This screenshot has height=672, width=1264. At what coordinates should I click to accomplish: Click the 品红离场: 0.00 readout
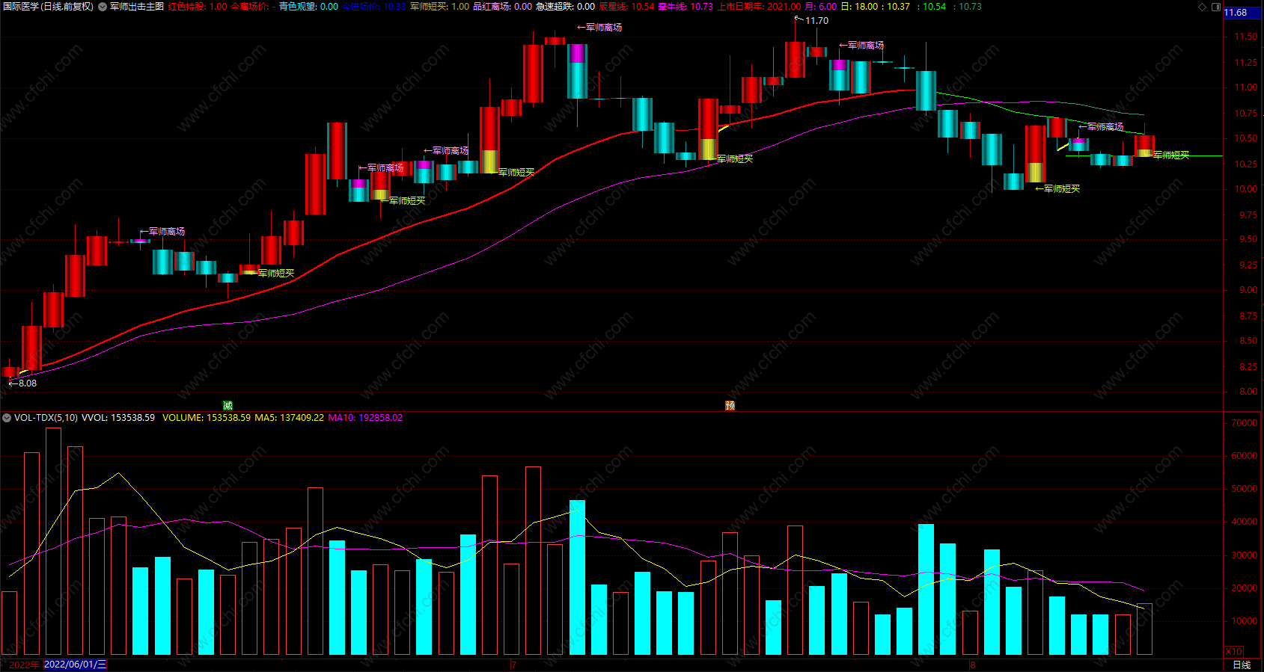(x=502, y=7)
